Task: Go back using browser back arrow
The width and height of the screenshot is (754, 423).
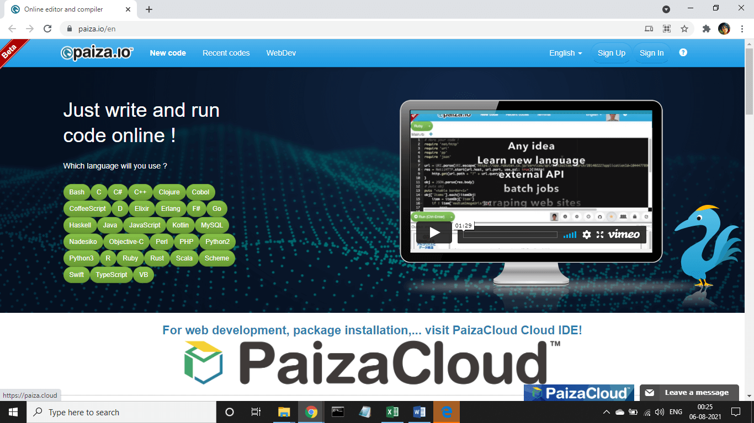Action: pos(12,29)
